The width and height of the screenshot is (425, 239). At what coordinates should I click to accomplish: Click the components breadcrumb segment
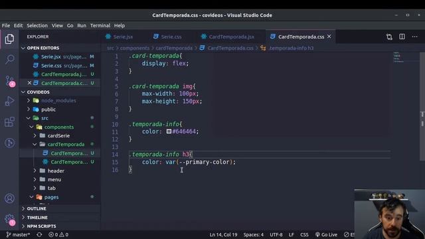[135, 48]
